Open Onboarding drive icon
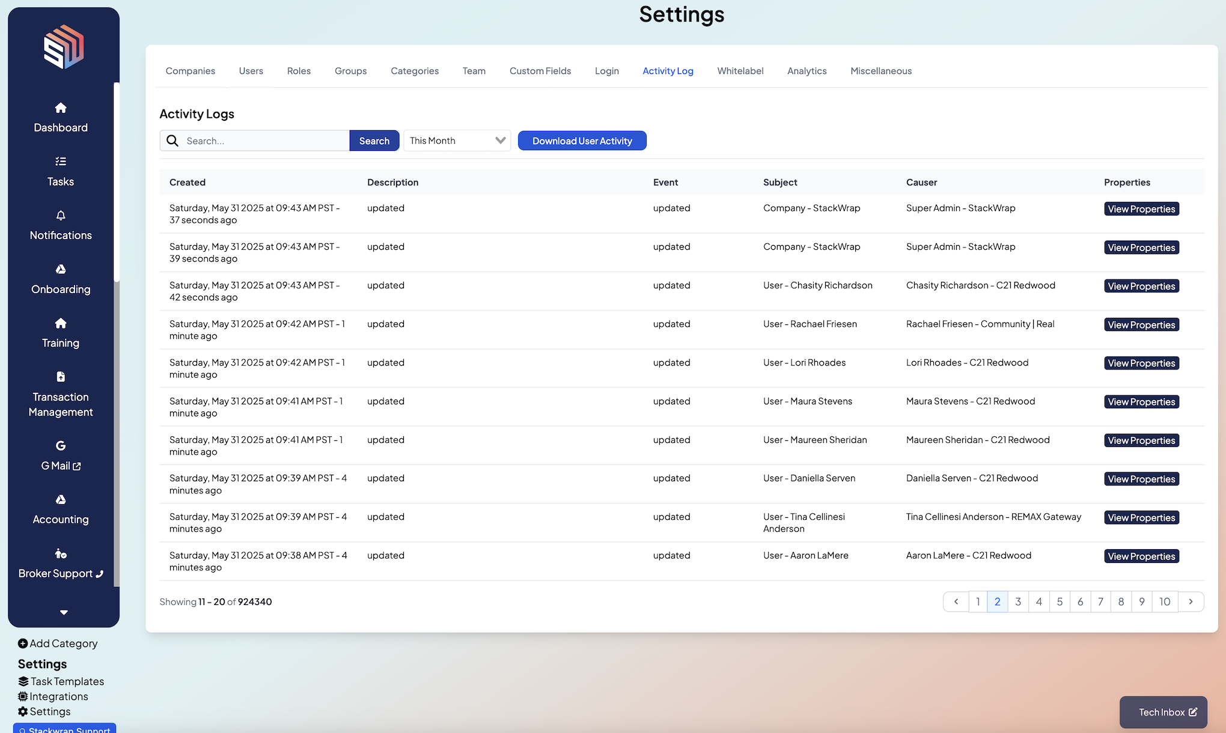This screenshot has width=1226, height=733. (x=61, y=269)
